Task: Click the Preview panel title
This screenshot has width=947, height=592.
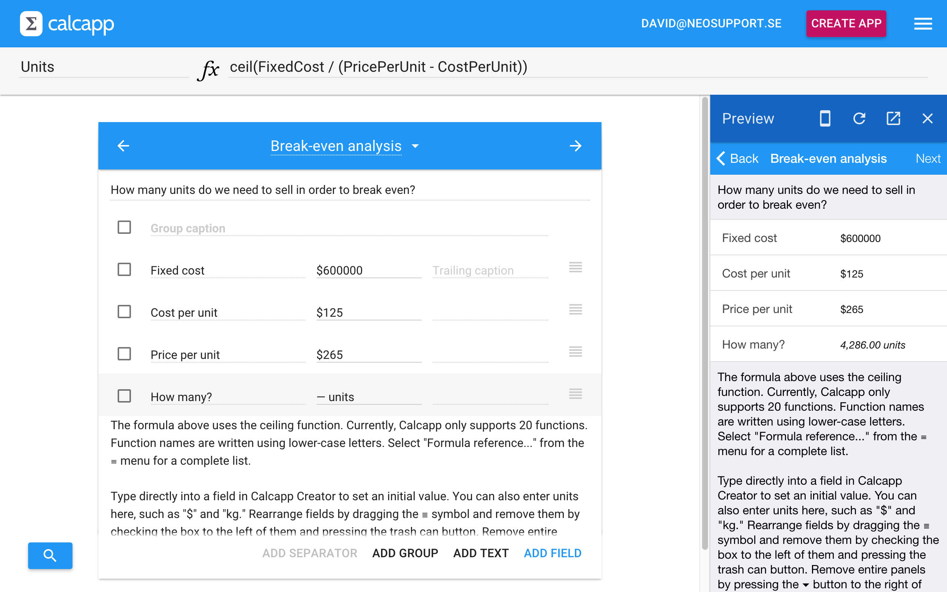Action: tap(748, 119)
